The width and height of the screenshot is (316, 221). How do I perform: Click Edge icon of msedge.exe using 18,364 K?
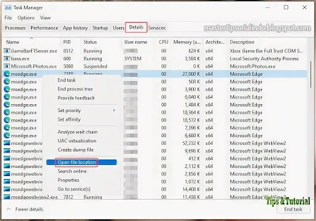7,112
